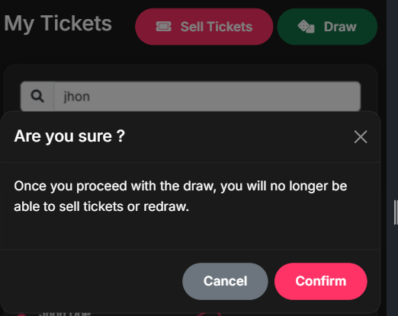Click the 'Are you sure ?' dialog title

(69, 136)
